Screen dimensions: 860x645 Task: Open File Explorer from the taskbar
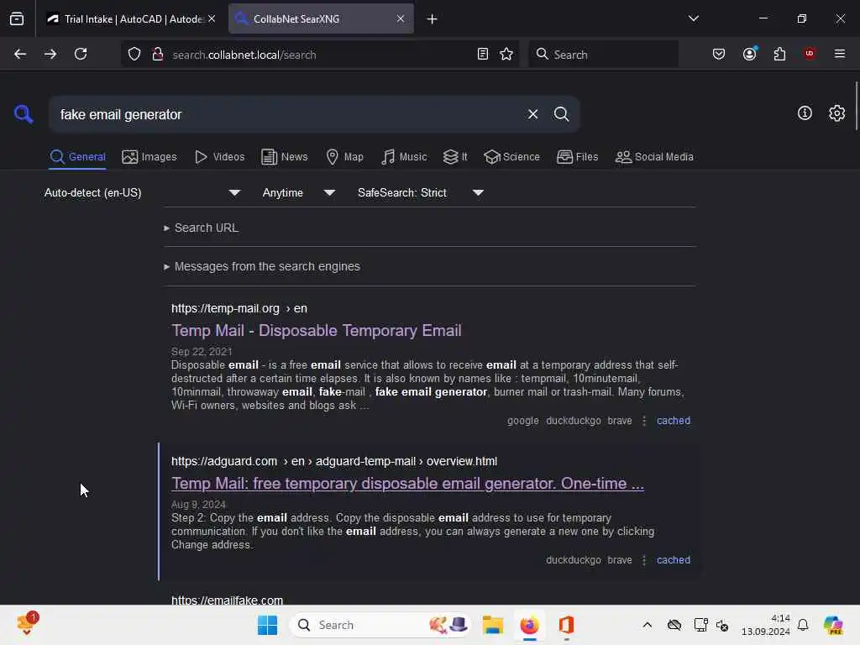tap(492, 625)
